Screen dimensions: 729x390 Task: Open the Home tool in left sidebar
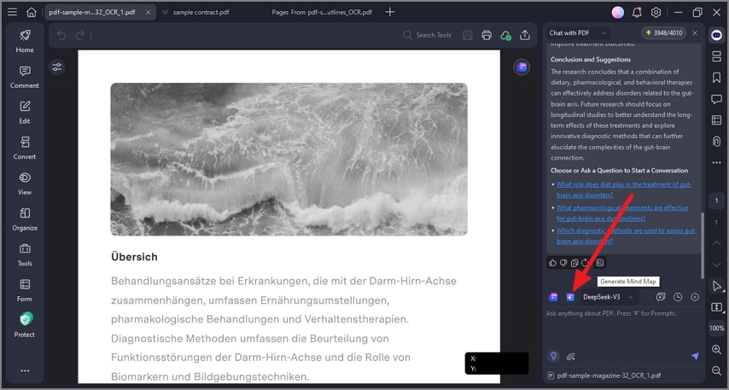click(25, 41)
